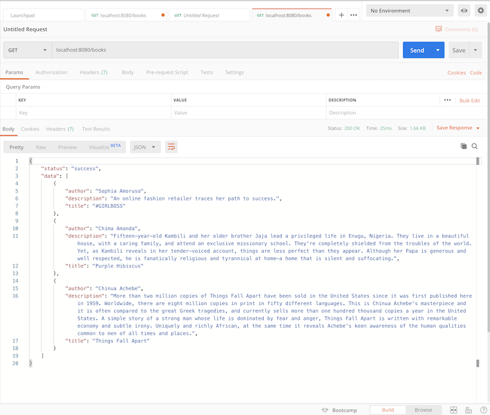Click the "Chinua Achebe" author line
Screen dimensions: 490x415
tap(104, 288)
